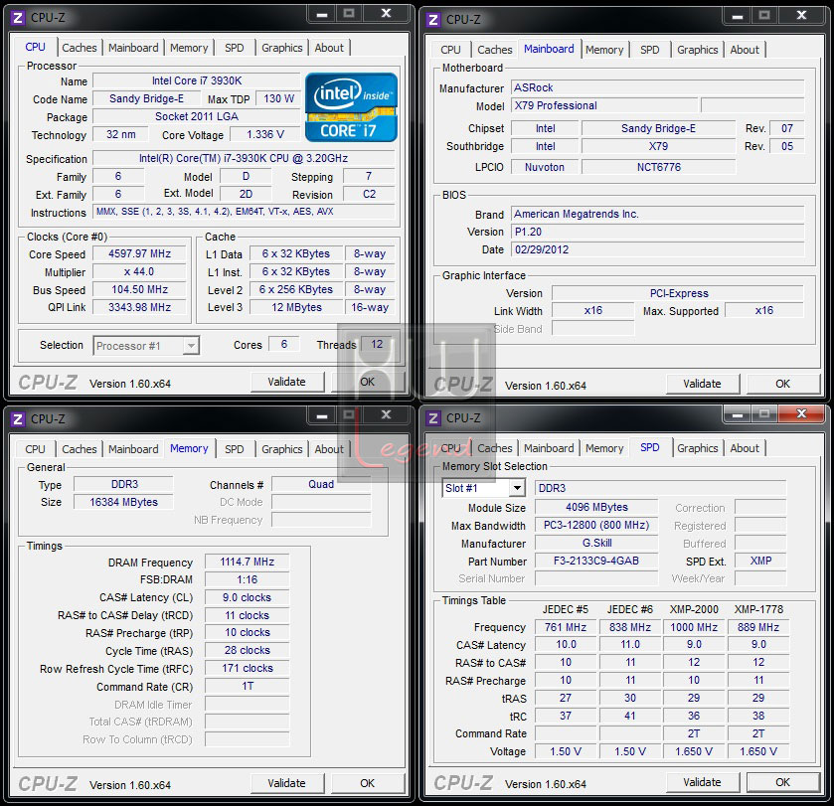
Task: Click the Command Rate value 1T
Action: pyautogui.click(x=248, y=687)
